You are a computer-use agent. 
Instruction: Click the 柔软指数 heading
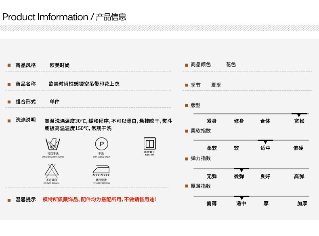(201, 131)
